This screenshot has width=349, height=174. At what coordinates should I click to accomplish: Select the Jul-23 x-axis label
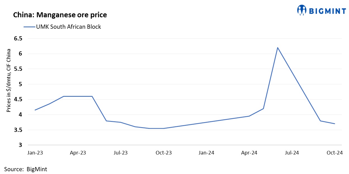121,153
